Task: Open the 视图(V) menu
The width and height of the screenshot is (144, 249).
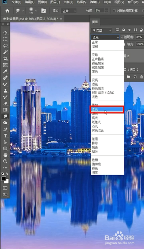Action: (119, 2)
